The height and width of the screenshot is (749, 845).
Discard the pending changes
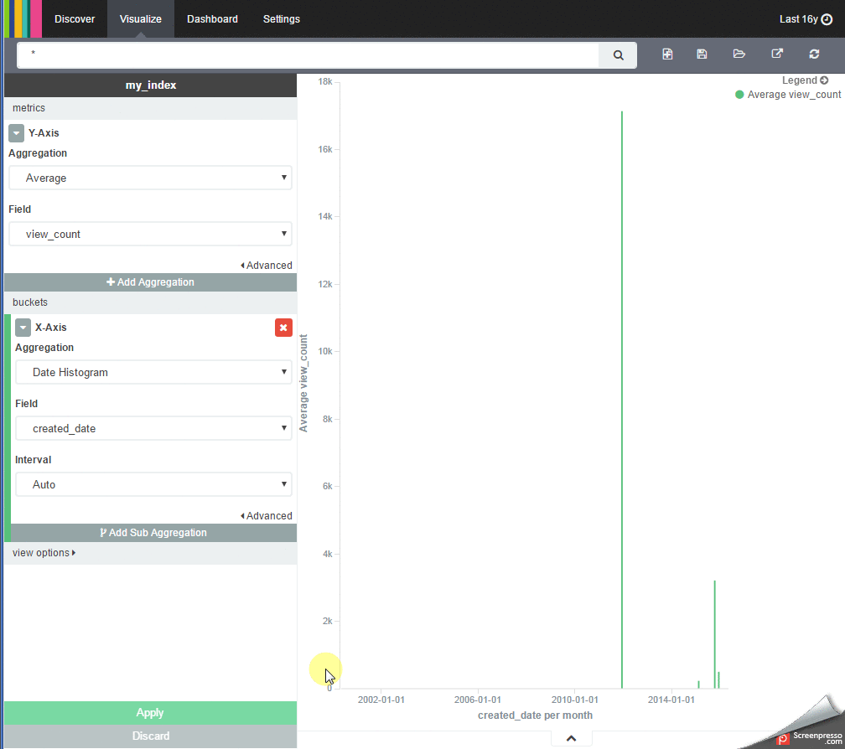150,736
